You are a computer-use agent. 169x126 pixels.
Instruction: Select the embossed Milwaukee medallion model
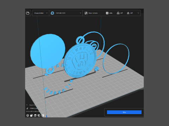click(80, 61)
